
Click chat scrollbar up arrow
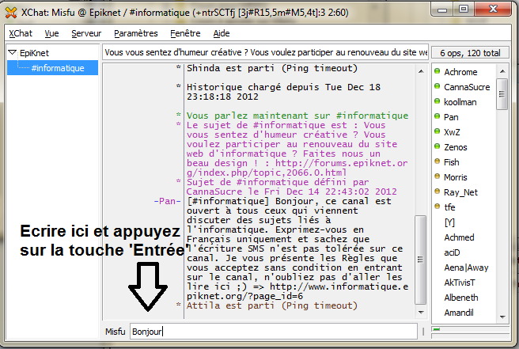coord(421,71)
